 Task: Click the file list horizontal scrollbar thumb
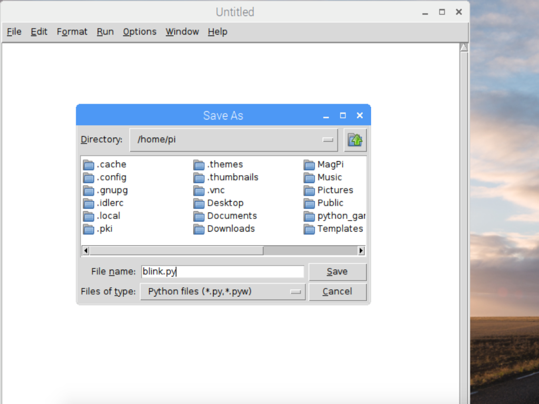coord(176,251)
